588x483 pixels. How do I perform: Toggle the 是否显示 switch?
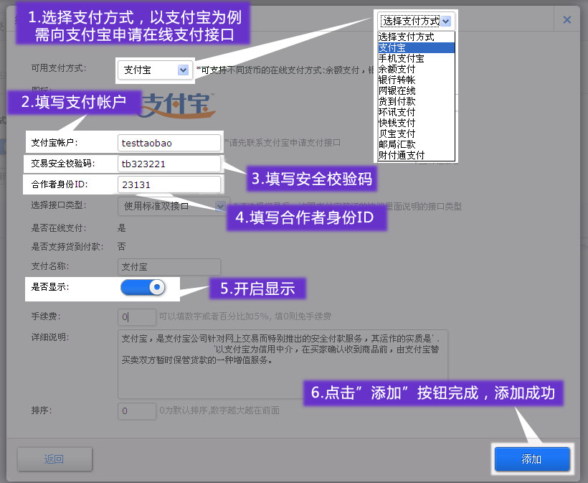(143, 287)
